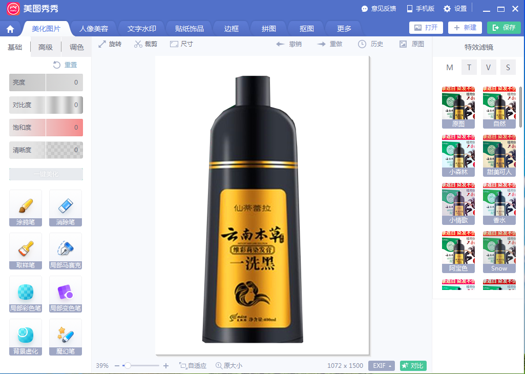Select the 局部马赛克 mosaic tool
The width and height of the screenshot is (525, 374).
click(65, 251)
